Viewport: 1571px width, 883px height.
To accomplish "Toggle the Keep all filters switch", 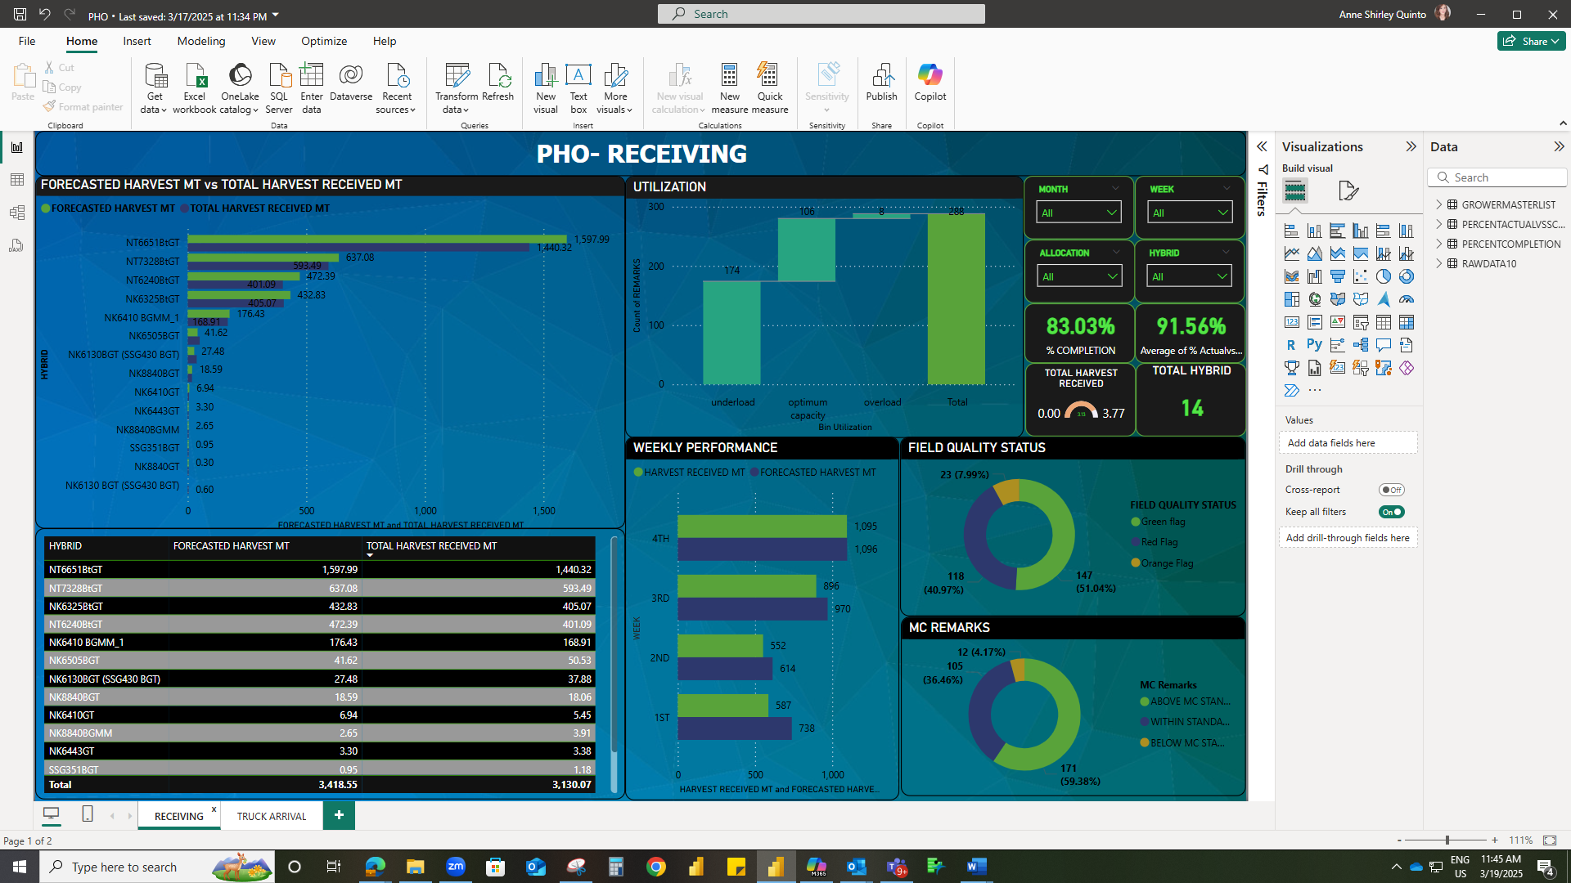I will 1391,512.
